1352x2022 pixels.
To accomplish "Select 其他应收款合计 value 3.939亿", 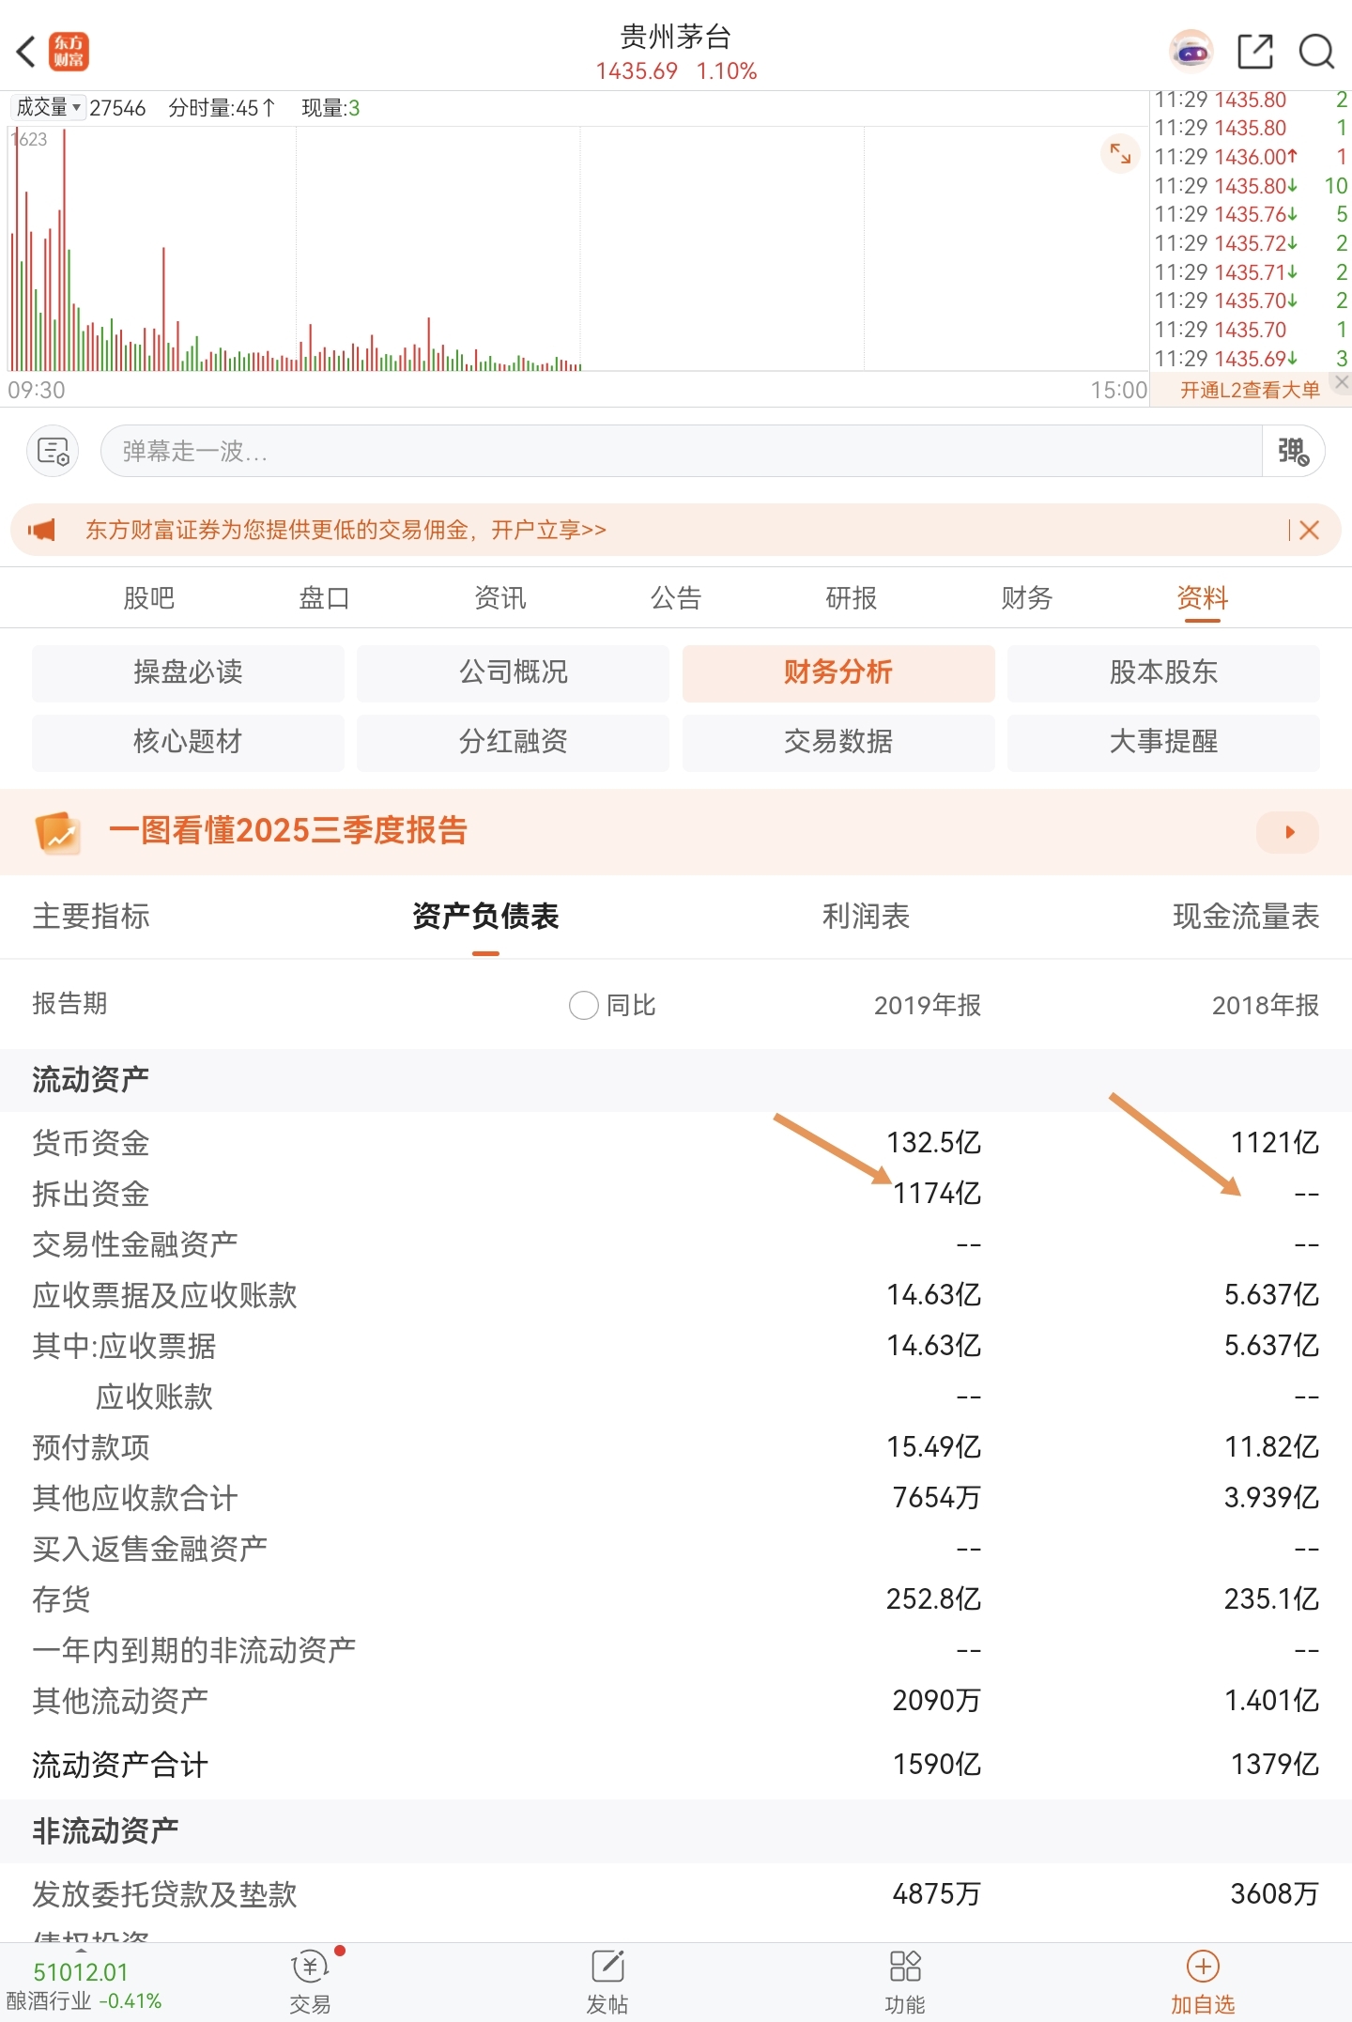I will (x=1272, y=1498).
